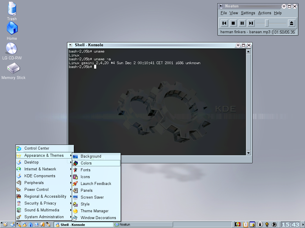Switch to Noatun taskbar button
Screen dimensions: 305x228
tap(143, 224)
